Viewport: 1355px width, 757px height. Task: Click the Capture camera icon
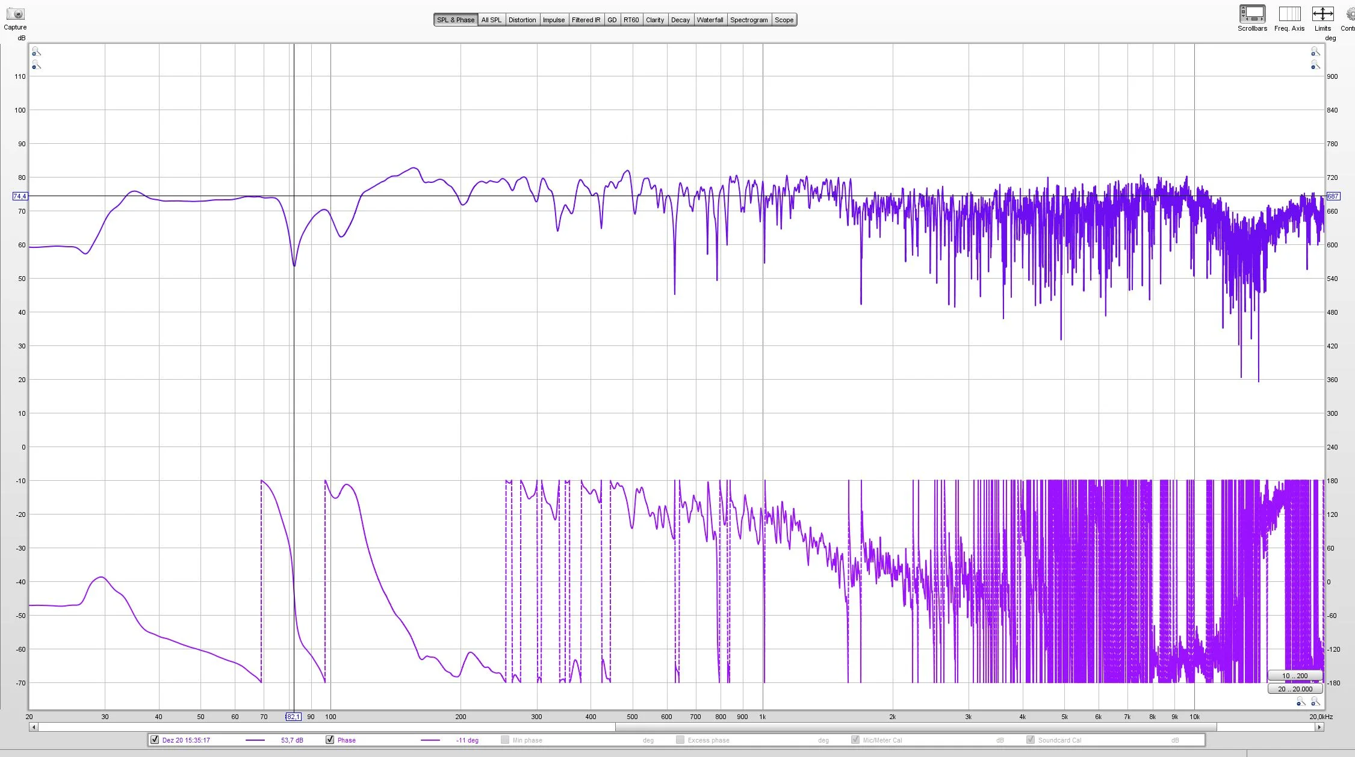click(x=15, y=14)
